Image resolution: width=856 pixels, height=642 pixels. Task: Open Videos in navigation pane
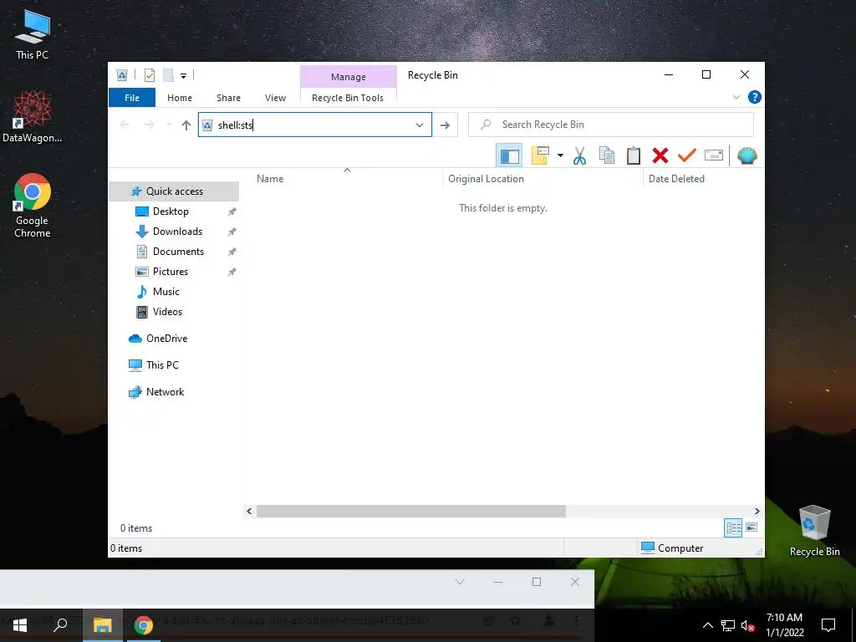tap(167, 312)
